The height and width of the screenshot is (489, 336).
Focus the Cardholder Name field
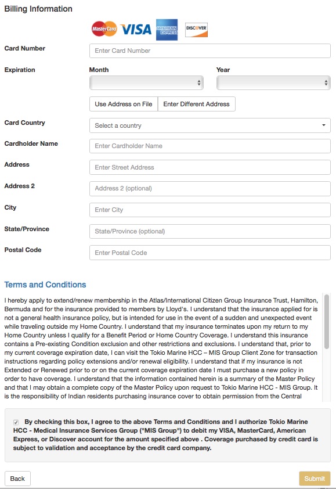point(209,146)
